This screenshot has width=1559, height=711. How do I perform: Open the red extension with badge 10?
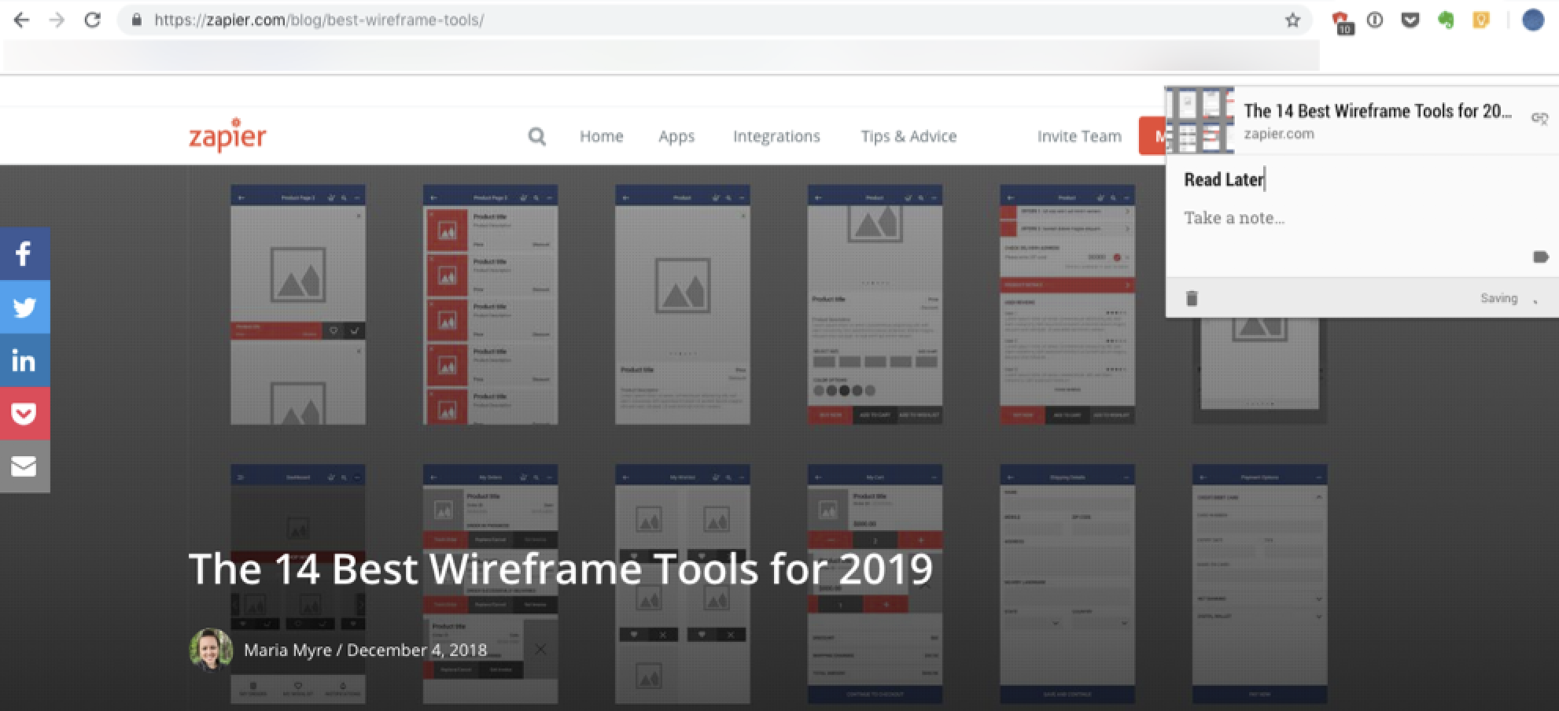point(1342,22)
